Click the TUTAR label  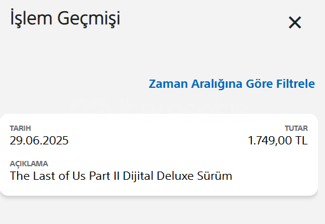click(x=296, y=129)
